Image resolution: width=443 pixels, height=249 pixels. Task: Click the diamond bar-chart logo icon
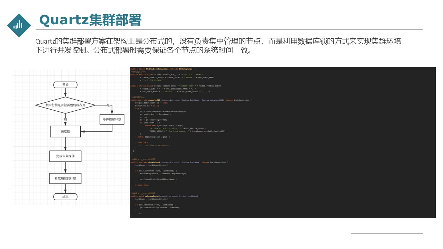click(x=19, y=25)
